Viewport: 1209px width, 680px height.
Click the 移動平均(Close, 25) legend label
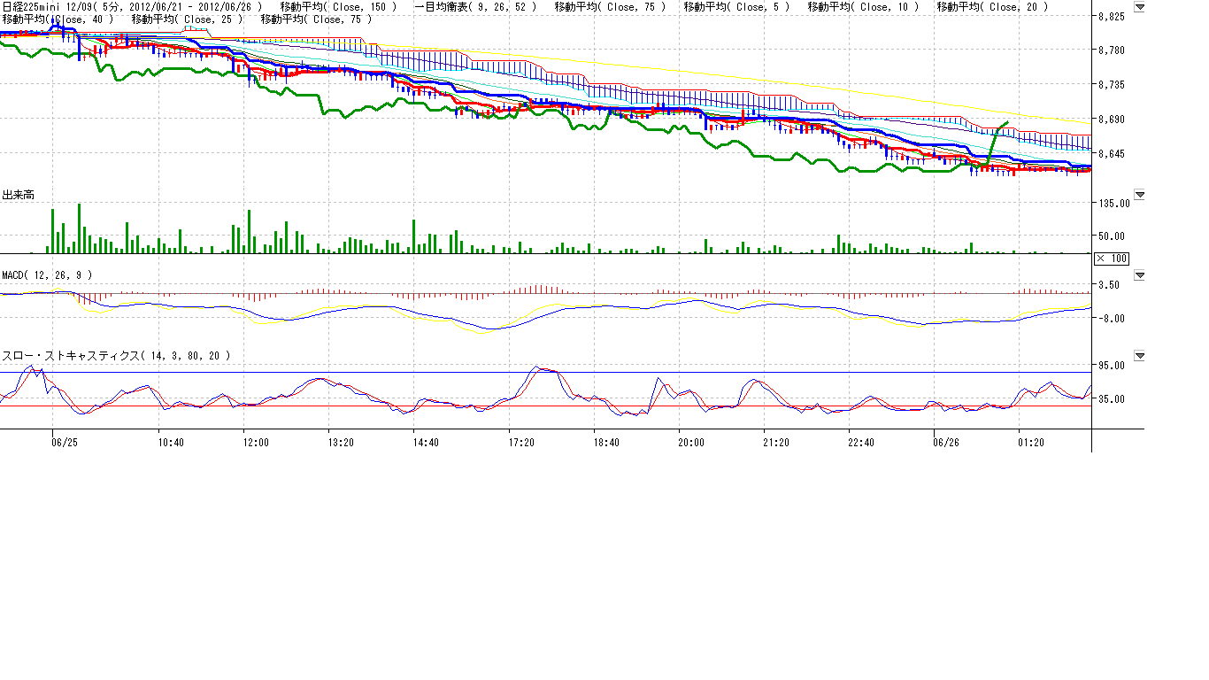click(187, 19)
